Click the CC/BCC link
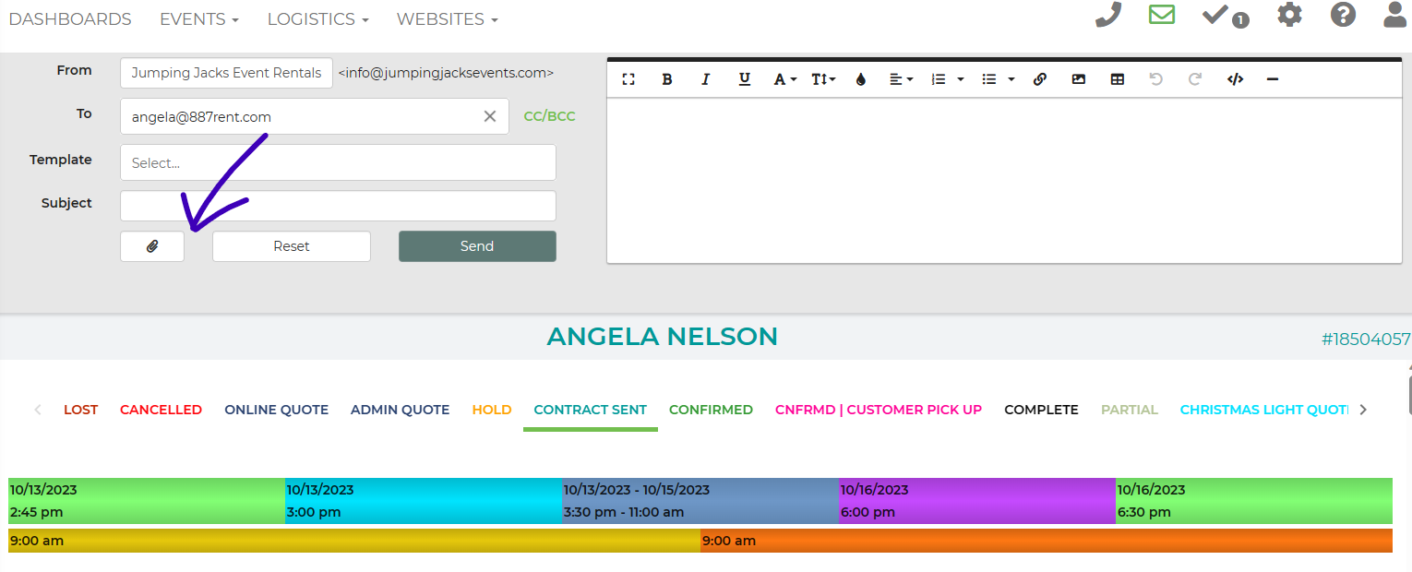This screenshot has width=1412, height=572. 549,117
